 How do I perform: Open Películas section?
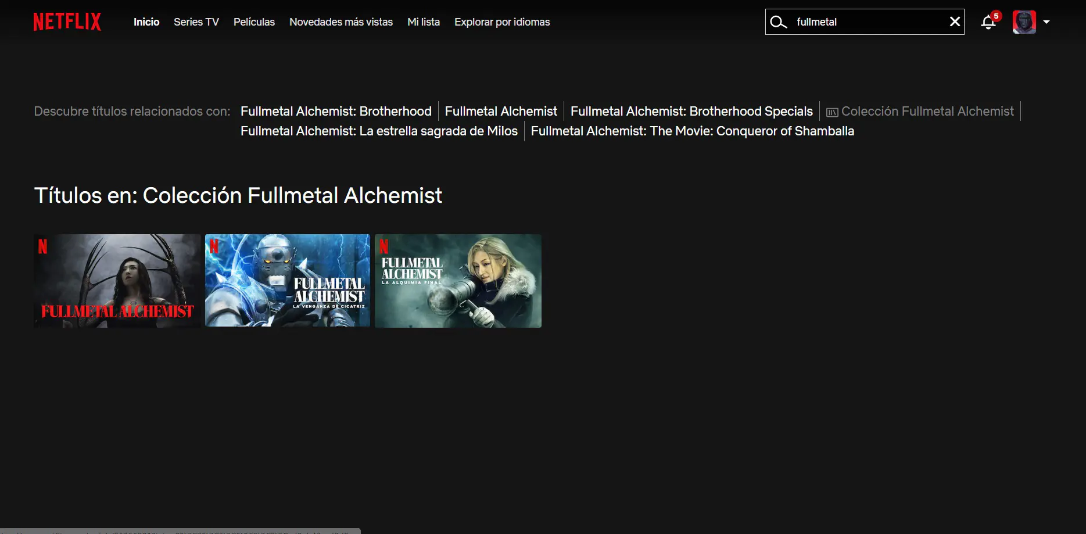(x=254, y=22)
